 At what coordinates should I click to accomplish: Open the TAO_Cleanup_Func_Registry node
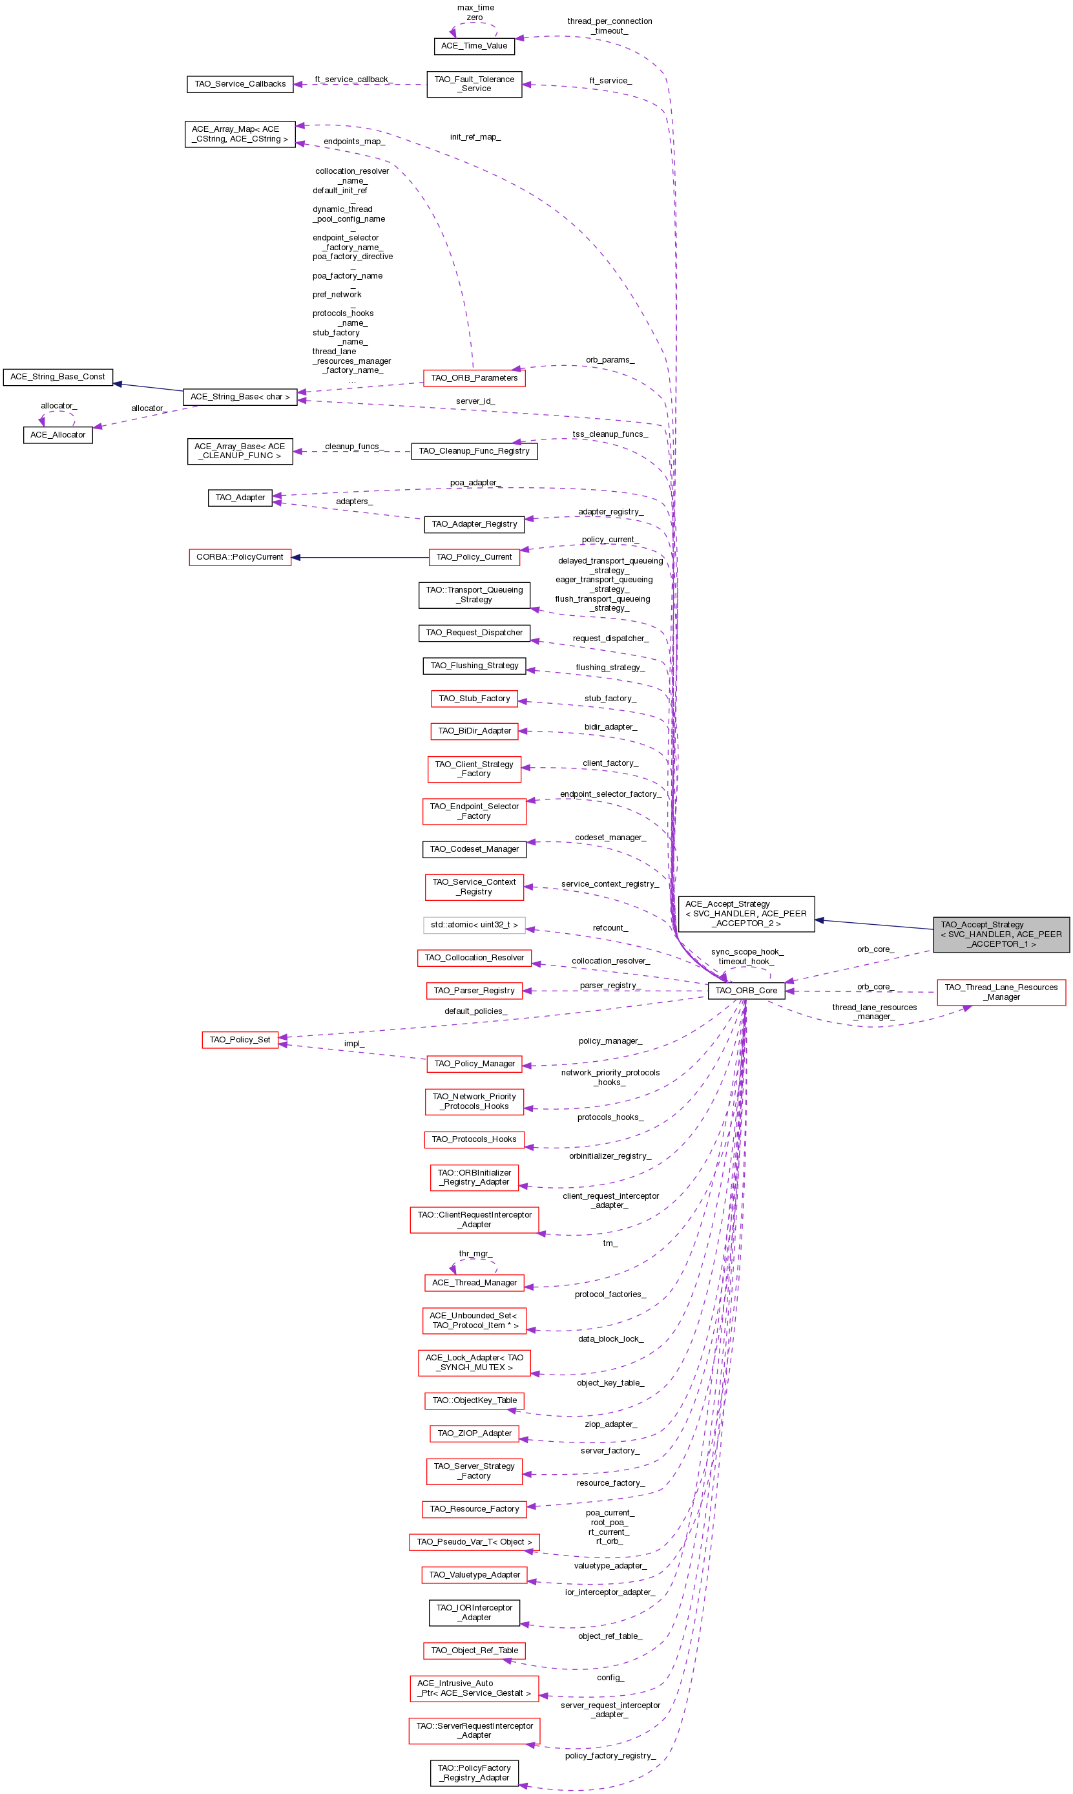pyautogui.click(x=474, y=451)
